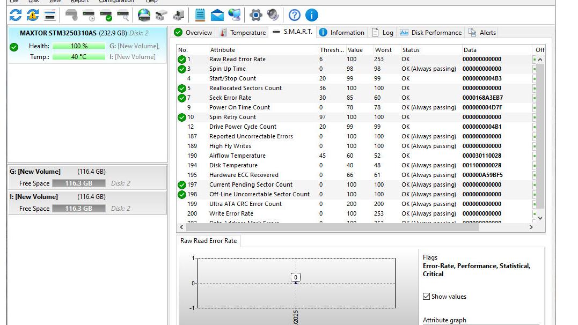This screenshot has width=578, height=325.
Task: Click the envelope email icon
Action: click(x=217, y=15)
